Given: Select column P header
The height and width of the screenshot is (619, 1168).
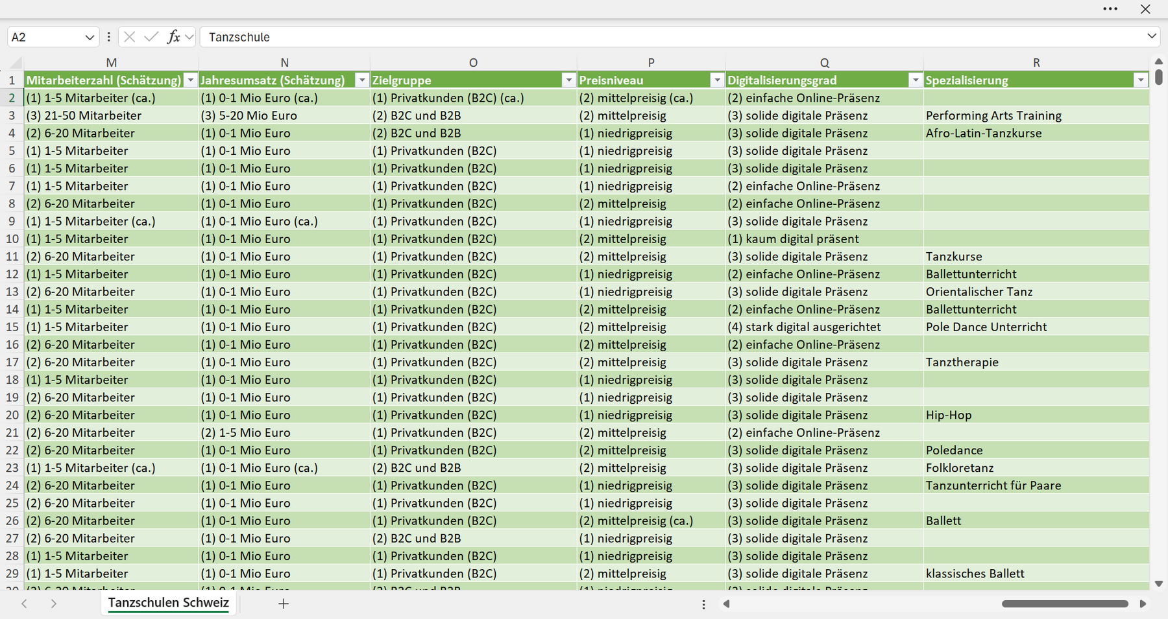Looking at the screenshot, I should click(x=651, y=63).
